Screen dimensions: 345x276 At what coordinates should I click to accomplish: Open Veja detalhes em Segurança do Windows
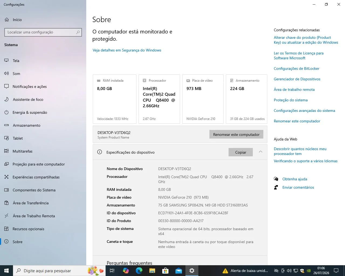tap(127, 50)
